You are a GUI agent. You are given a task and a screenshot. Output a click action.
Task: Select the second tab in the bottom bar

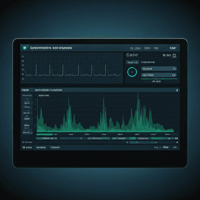coord(41,147)
